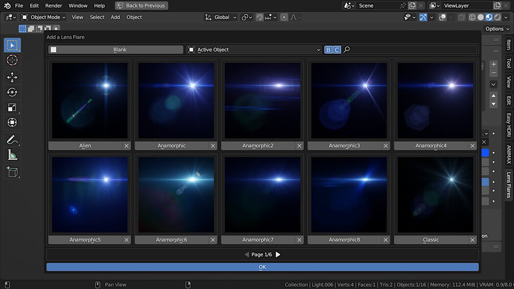Open the Edit menu
The width and height of the screenshot is (514, 289).
[x=34, y=6]
